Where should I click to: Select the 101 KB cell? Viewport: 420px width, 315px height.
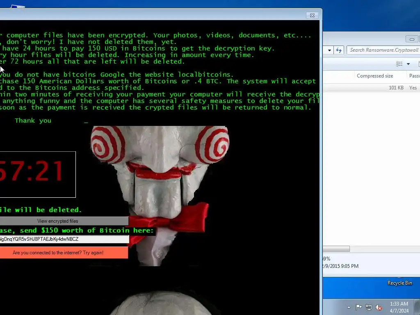click(x=396, y=88)
